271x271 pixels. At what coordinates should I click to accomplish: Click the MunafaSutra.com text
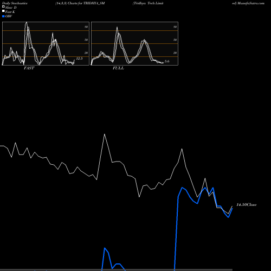[x=251, y=3]
